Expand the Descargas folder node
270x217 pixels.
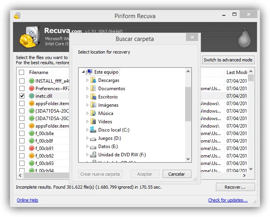(87, 80)
